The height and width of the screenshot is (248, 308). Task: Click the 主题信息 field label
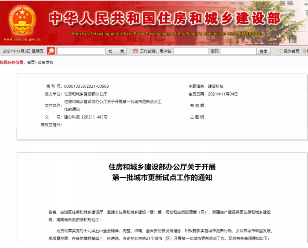coord(197,86)
